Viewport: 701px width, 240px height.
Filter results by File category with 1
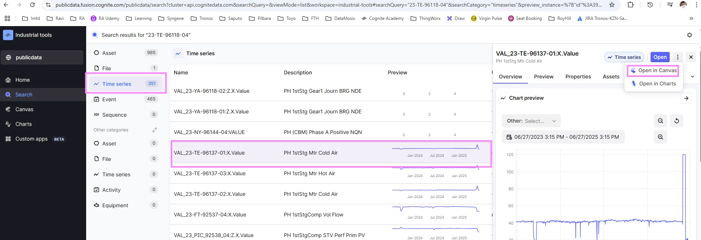point(126,68)
